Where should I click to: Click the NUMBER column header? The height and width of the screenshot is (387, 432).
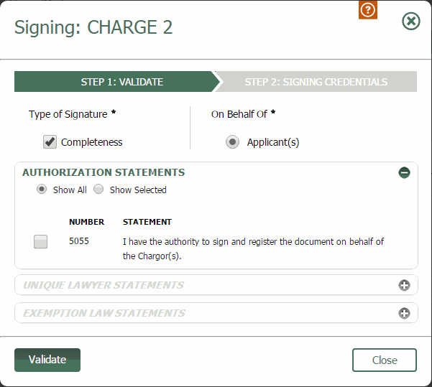coord(86,222)
